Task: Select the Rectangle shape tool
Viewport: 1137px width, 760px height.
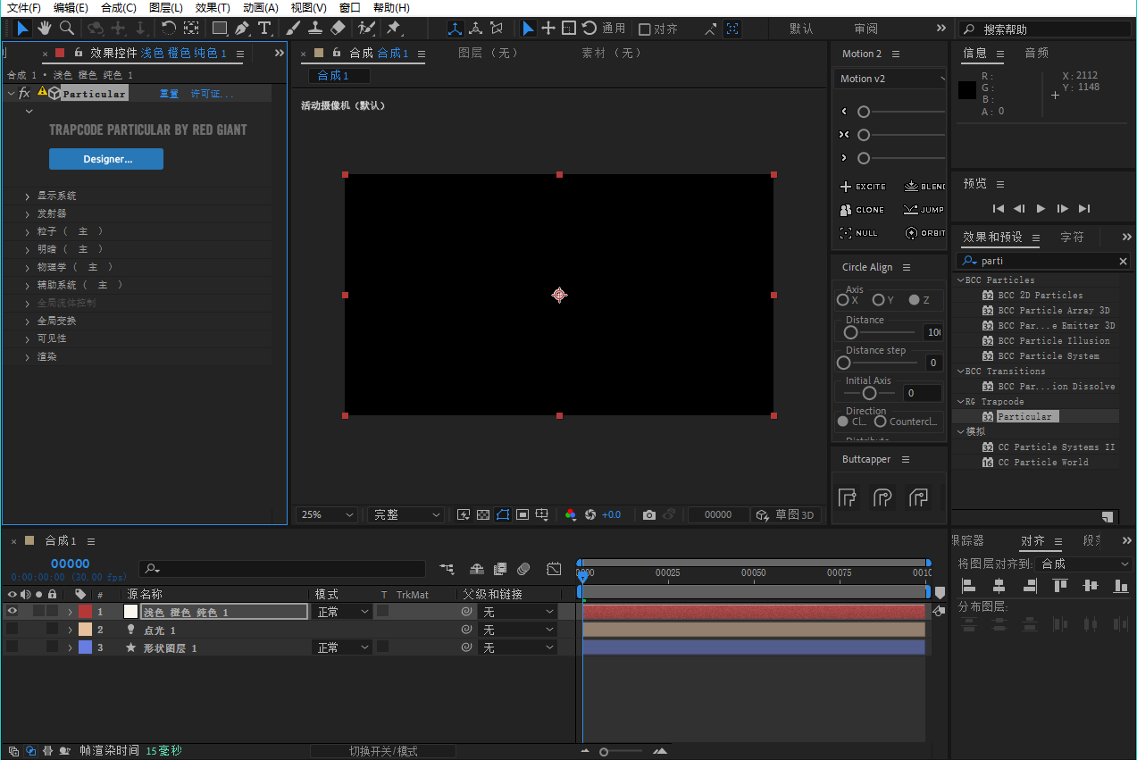Action: (219, 29)
